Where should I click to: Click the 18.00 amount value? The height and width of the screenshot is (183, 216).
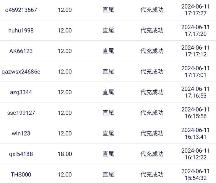[x=64, y=154]
